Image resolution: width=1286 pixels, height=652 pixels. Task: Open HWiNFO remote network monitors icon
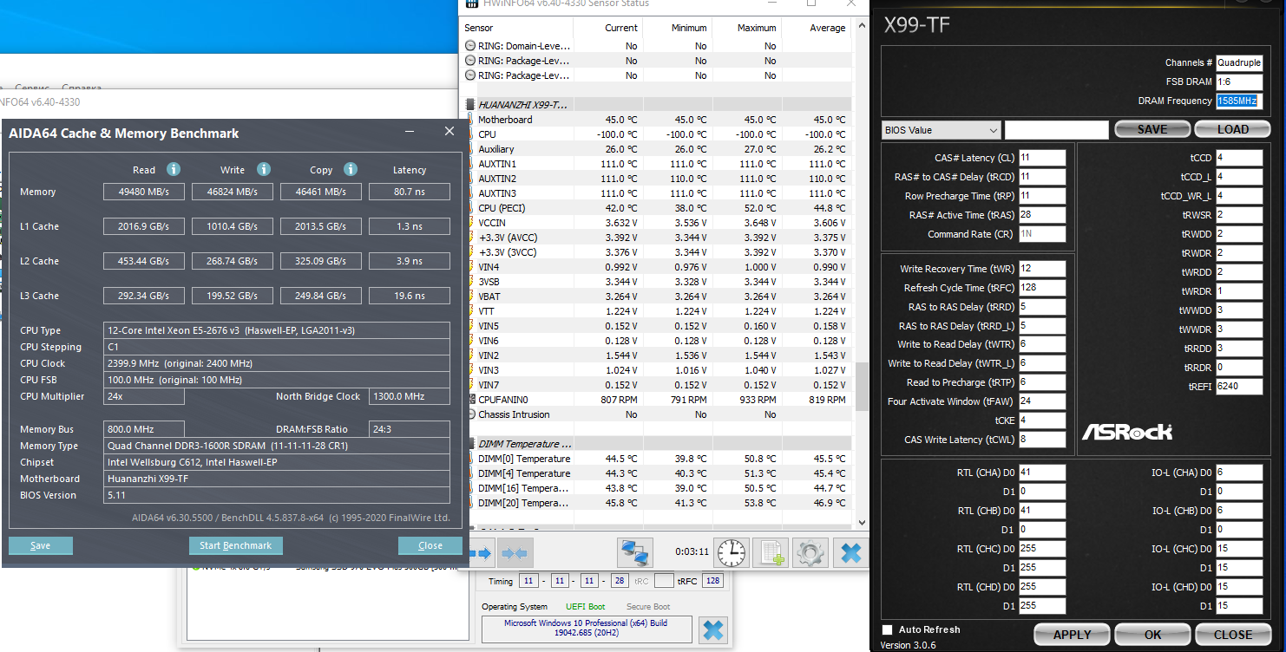[635, 552]
